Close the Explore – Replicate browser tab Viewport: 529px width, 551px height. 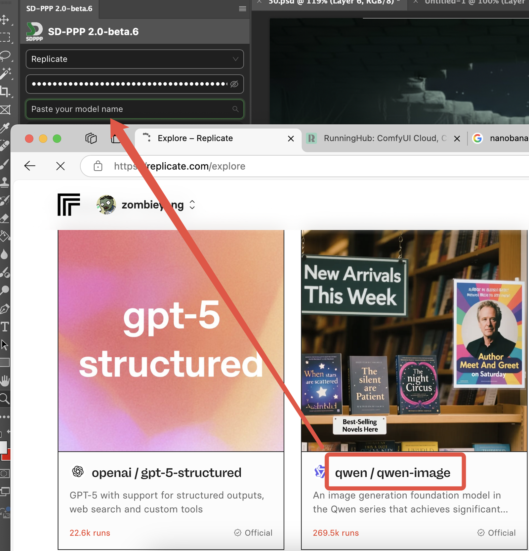[x=291, y=138]
